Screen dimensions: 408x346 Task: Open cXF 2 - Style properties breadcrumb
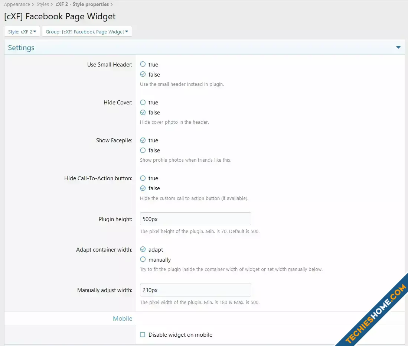point(82,4)
